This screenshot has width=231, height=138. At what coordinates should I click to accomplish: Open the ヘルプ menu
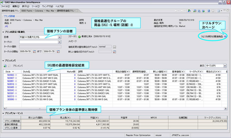tap(60, 6)
